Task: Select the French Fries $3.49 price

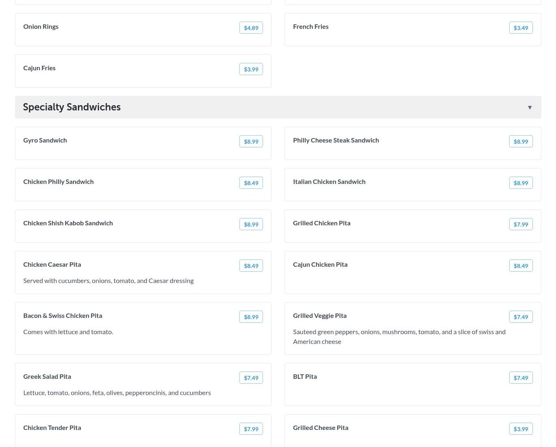Action: coord(521,28)
